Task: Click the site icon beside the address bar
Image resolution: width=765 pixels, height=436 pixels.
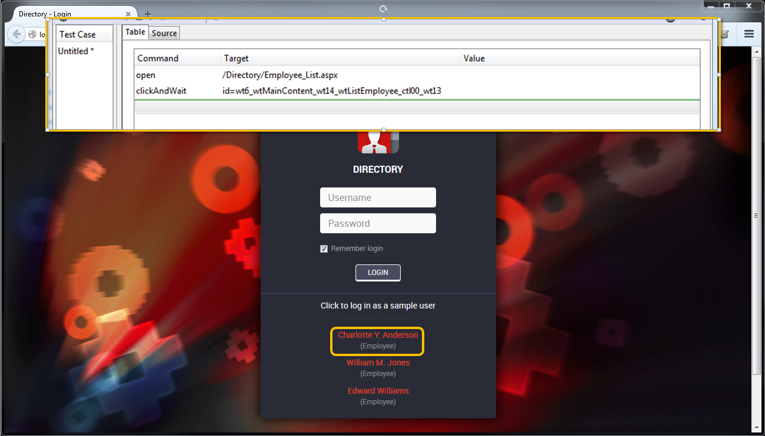Action: click(31, 34)
